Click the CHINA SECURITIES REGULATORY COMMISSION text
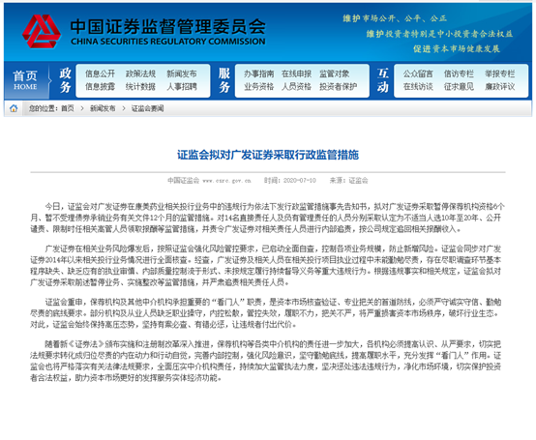 167,42
